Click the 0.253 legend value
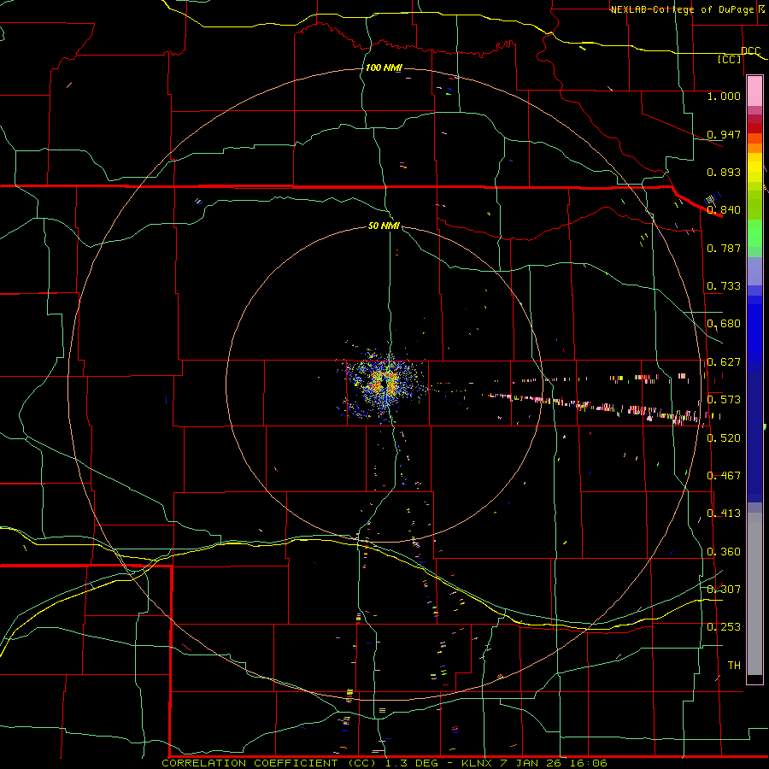 (x=724, y=627)
